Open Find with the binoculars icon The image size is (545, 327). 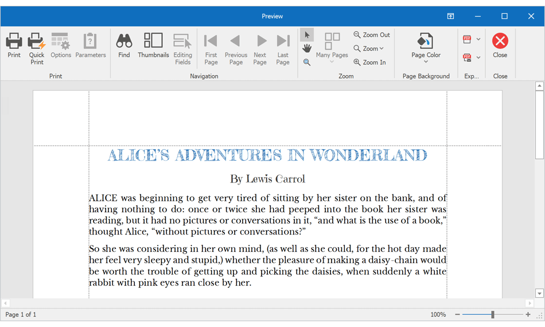(x=124, y=45)
